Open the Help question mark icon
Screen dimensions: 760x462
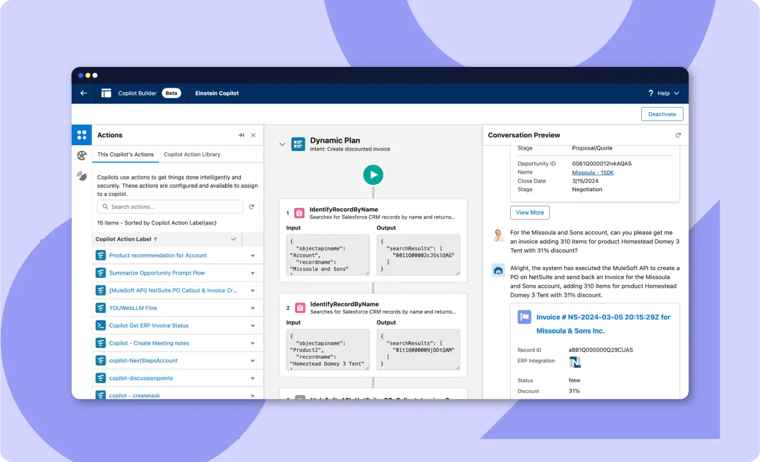[x=651, y=93]
